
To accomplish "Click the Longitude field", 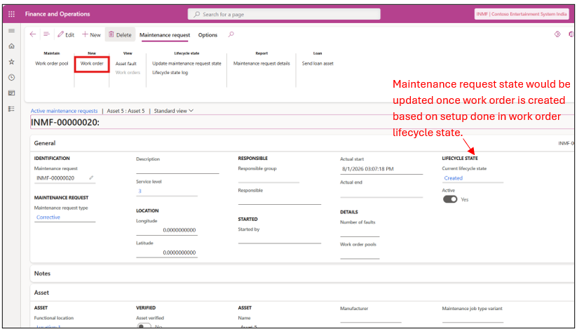I will (167, 230).
